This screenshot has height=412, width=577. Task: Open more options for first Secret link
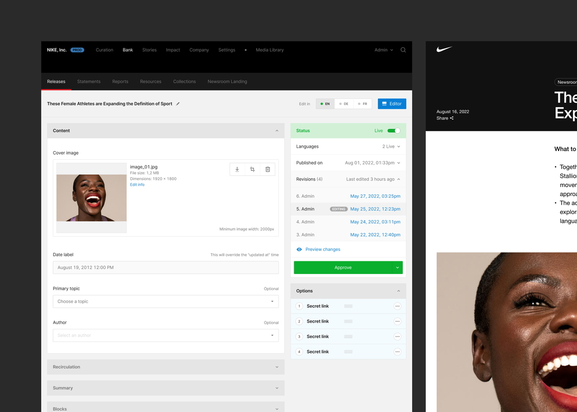398,306
